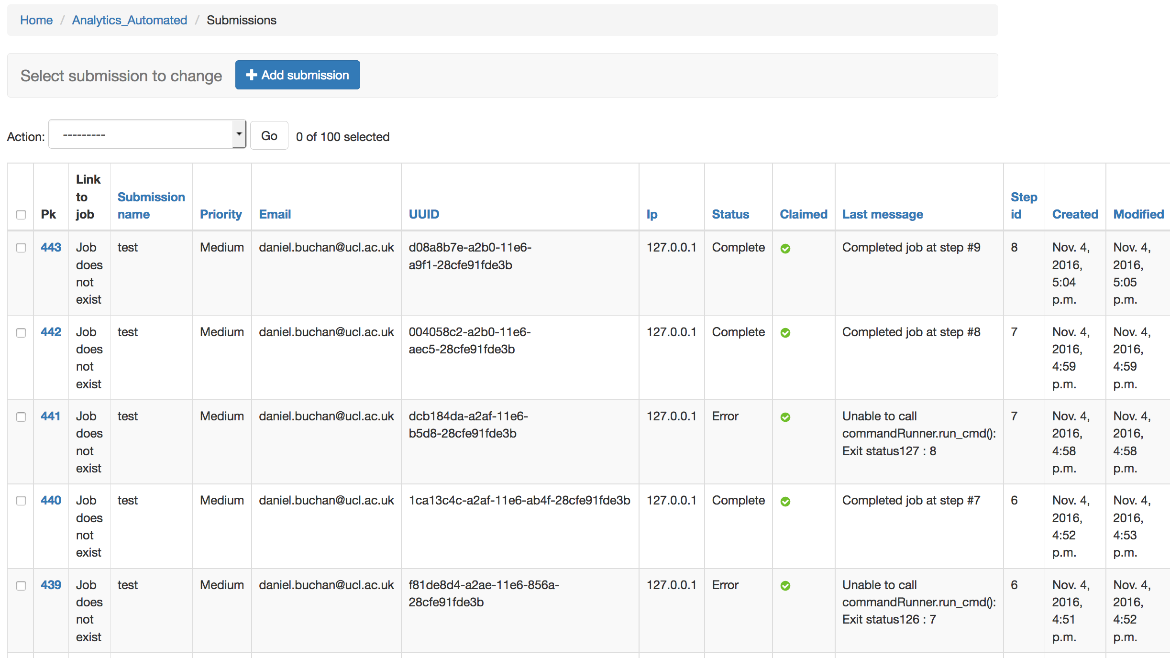The image size is (1170, 658).
Task: Check the box for submission 442
Action: [x=21, y=332]
